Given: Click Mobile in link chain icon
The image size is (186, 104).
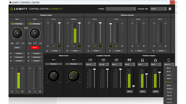Looking at the screenshot, I should point(74,46).
